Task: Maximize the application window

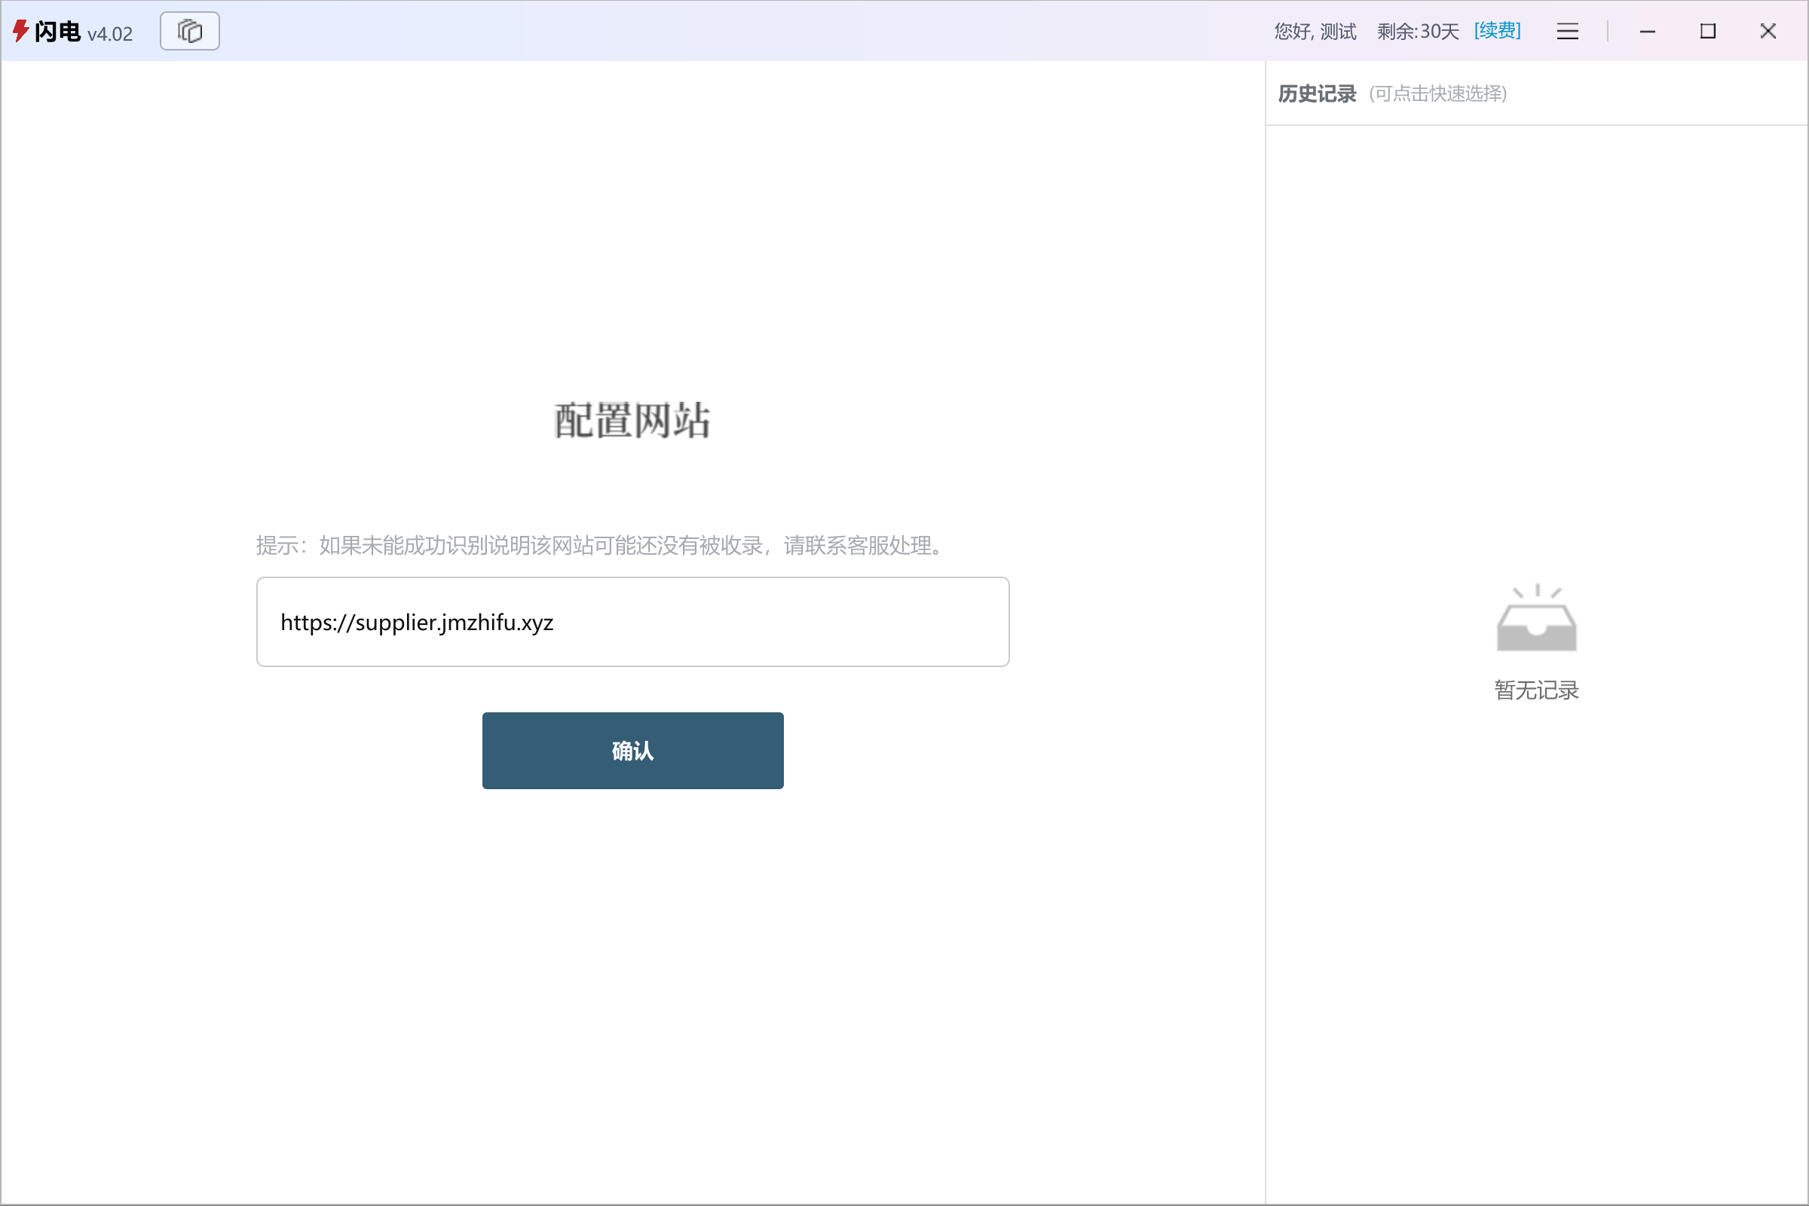Action: 1708,32
